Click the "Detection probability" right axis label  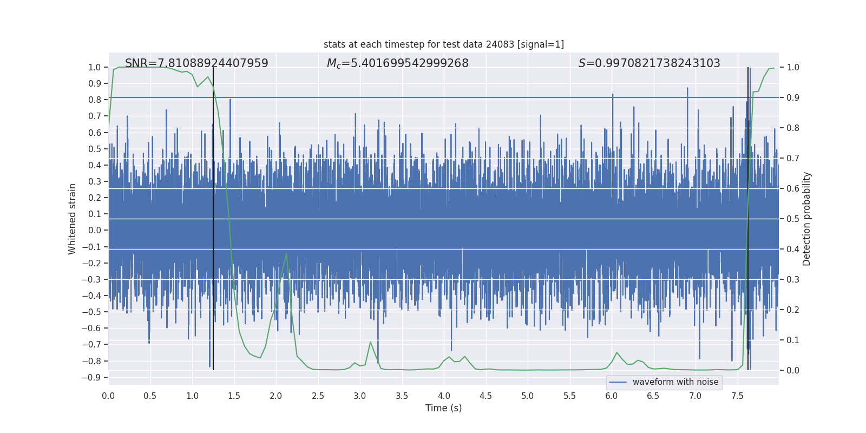[x=806, y=219]
